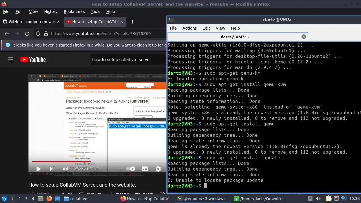
Task: Open the YouTube guide hamburger menu
Action: (x=10, y=59)
